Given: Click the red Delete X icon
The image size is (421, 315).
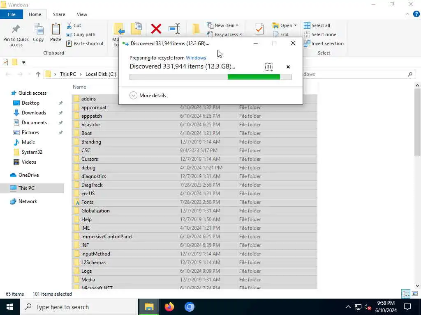Looking at the screenshot, I should (x=156, y=29).
